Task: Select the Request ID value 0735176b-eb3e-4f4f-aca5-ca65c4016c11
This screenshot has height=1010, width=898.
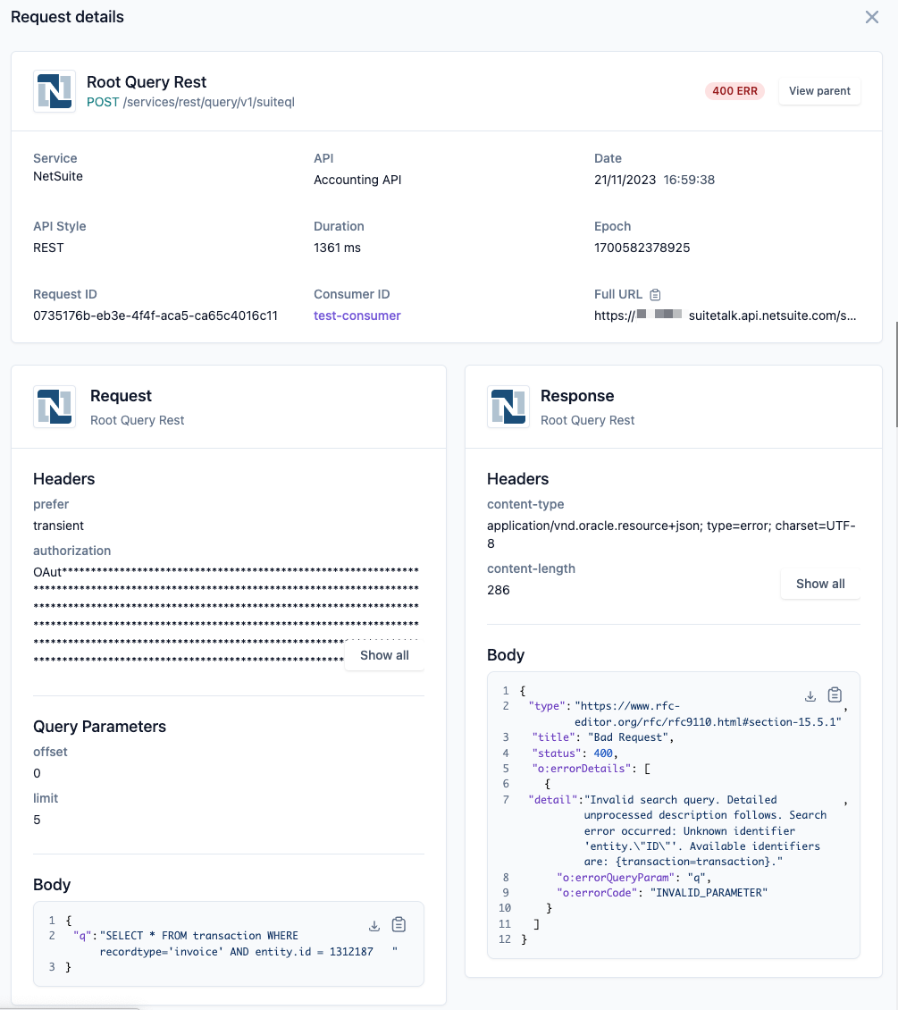Action: [155, 316]
